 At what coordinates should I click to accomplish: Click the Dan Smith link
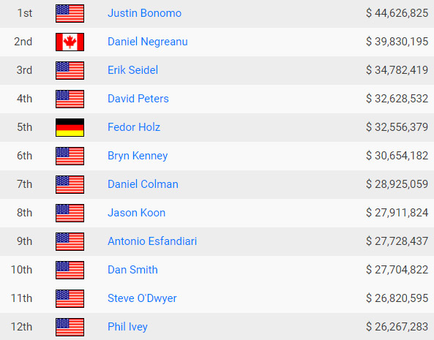click(132, 270)
